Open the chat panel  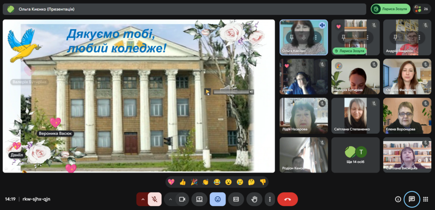411,199
